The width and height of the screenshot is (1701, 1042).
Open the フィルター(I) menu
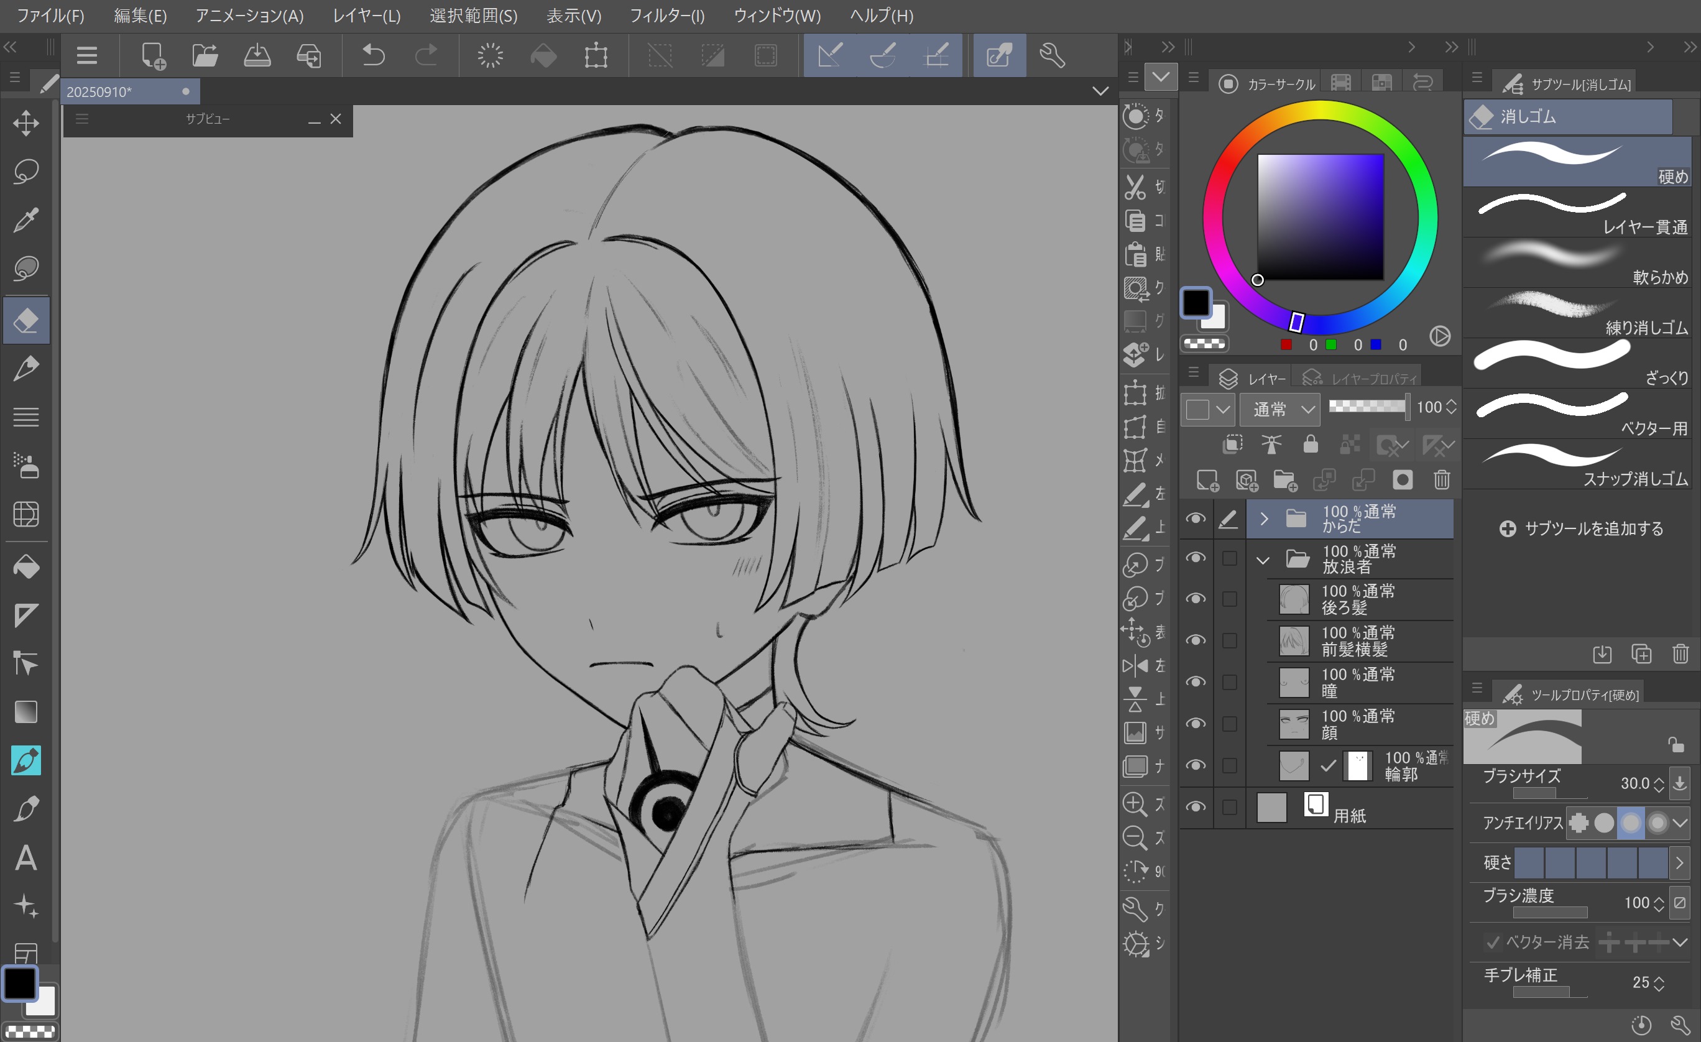(x=666, y=15)
